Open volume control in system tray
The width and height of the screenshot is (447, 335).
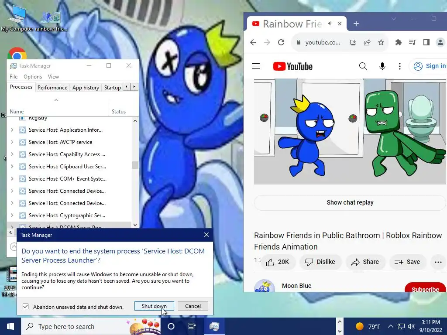pos(411,326)
